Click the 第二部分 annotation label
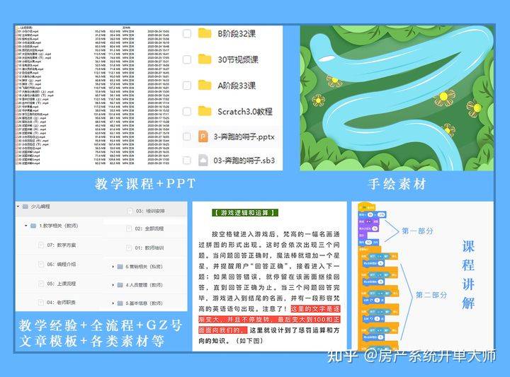This screenshot has width=510, height=377. [x=431, y=295]
